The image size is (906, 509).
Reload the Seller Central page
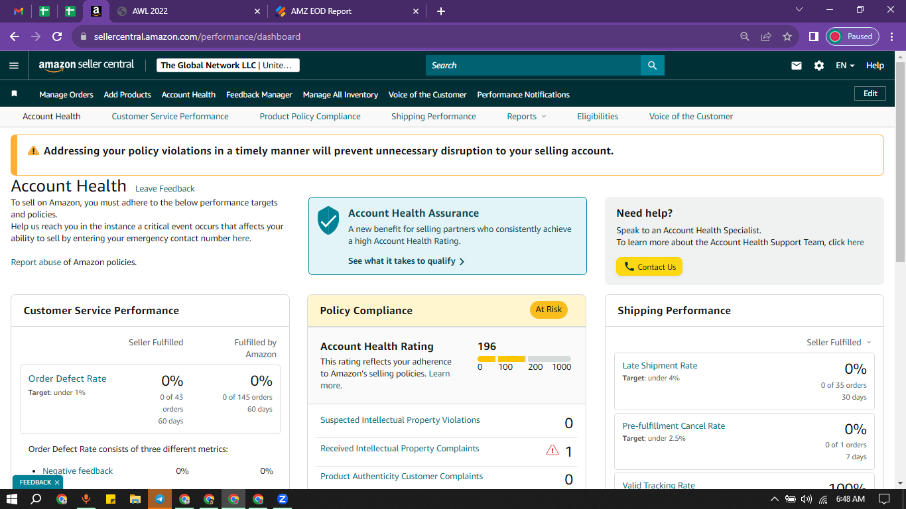[57, 36]
